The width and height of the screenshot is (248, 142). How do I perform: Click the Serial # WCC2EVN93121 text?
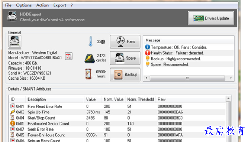pos(30,73)
